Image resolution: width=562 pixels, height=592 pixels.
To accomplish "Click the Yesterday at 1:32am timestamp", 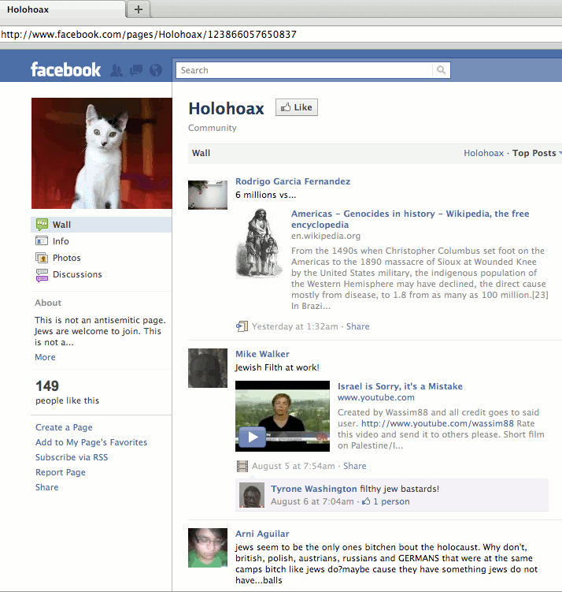I will pos(294,326).
